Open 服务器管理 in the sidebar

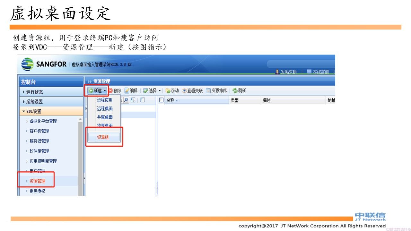(x=39, y=141)
